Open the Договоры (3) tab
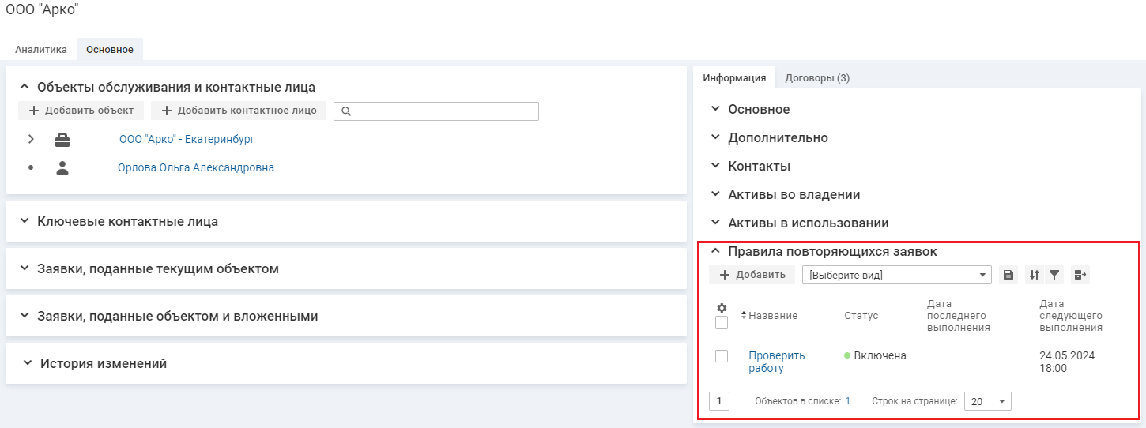1146x428 pixels. pos(816,78)
